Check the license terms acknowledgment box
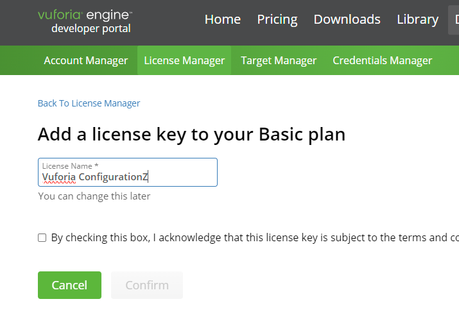459x315 pixels. (x=42, y=238)
